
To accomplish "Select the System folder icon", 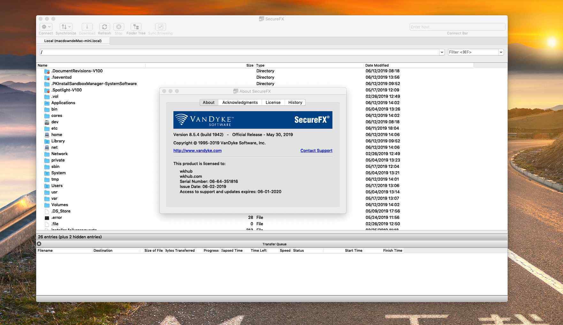I will [47, 173].
